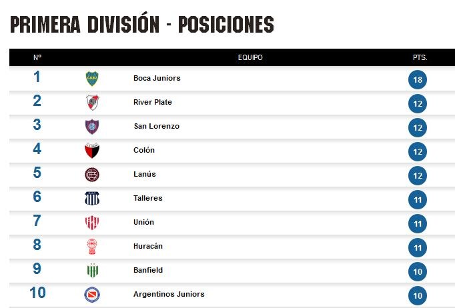Select the Unión red striped crest
Screen dimensions: 455x308
92,223
